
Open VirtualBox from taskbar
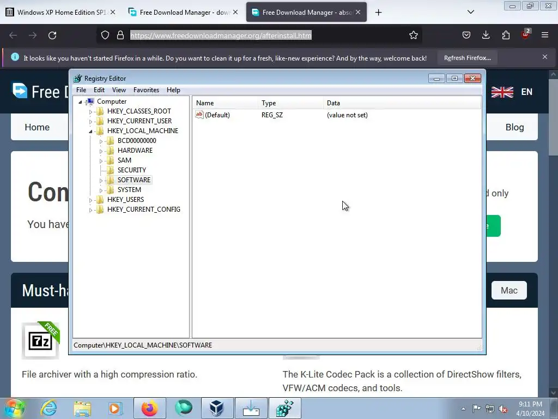[x=217, y=408]
